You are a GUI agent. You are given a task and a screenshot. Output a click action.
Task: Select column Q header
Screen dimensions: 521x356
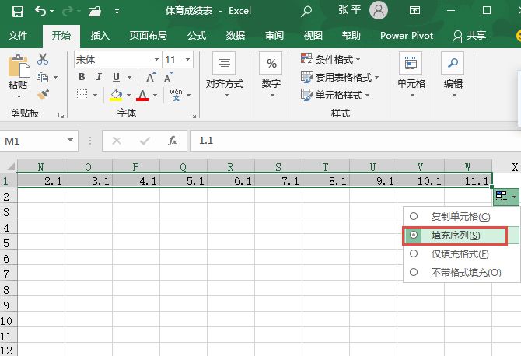tap(183, 166)
